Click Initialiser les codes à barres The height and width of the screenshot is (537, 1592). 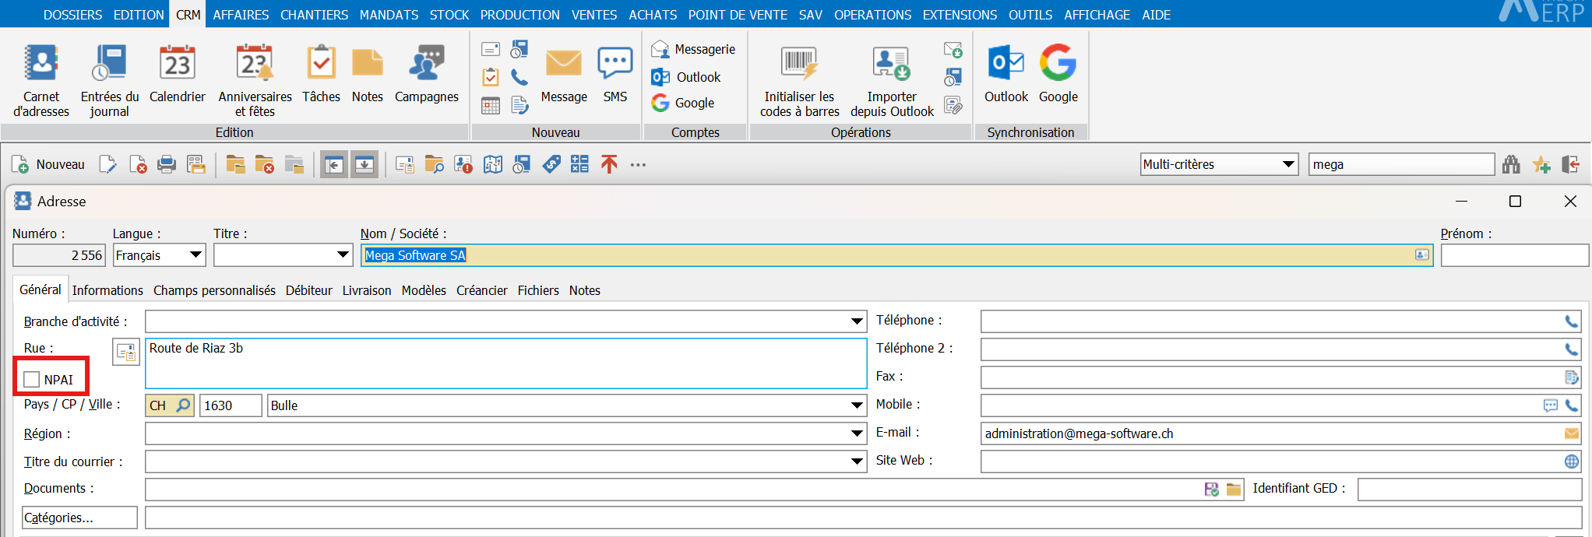(x=799, y=81)
